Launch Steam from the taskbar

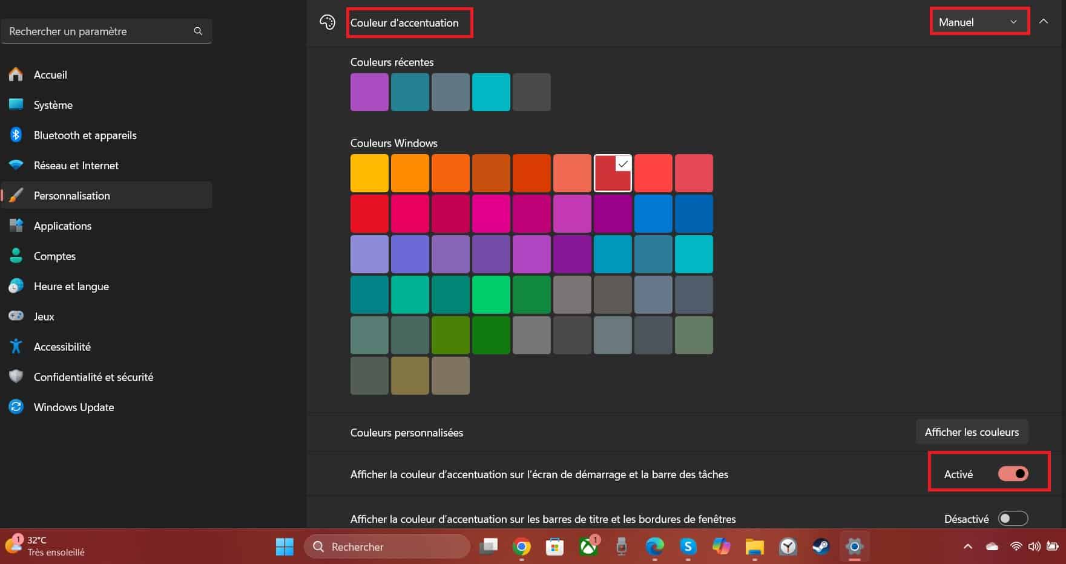click(820, 546)
